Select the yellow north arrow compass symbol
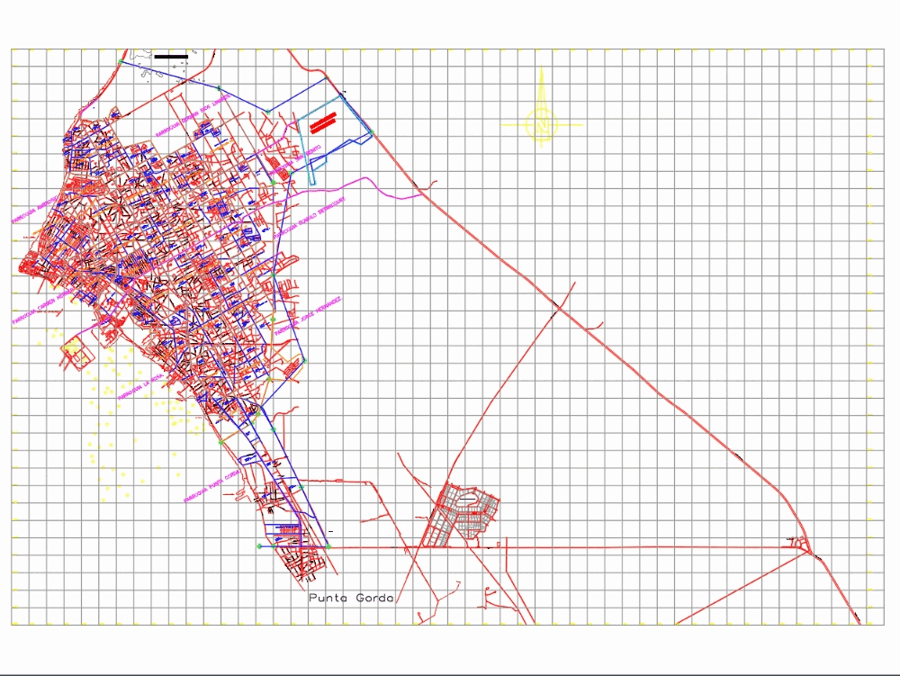900x676 pixels. point(543,125)
